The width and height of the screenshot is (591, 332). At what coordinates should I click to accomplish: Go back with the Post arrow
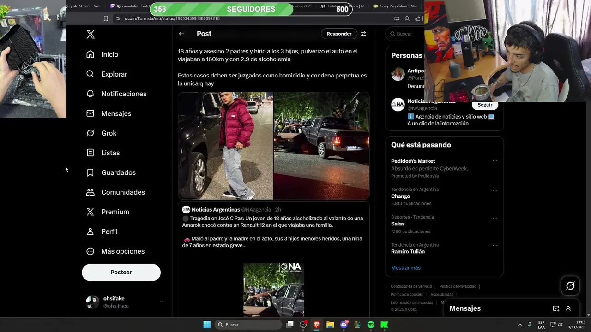(181, 34)
